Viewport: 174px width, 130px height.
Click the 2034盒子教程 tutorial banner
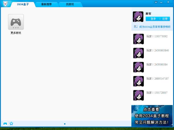pos(152,116)
